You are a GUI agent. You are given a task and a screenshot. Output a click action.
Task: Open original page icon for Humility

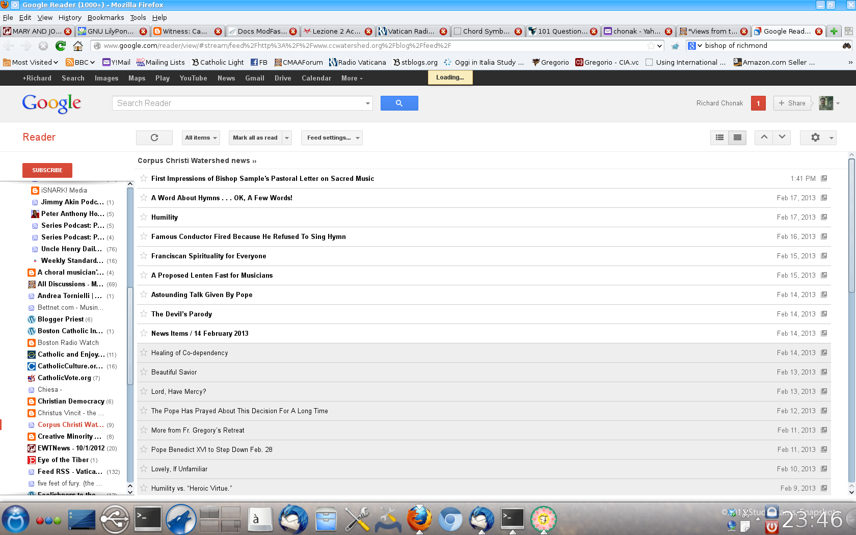[x=824, y=217]
